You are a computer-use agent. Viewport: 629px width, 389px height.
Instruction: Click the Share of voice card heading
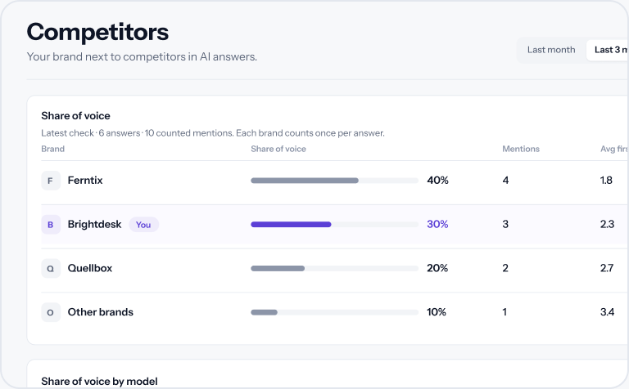75,116
